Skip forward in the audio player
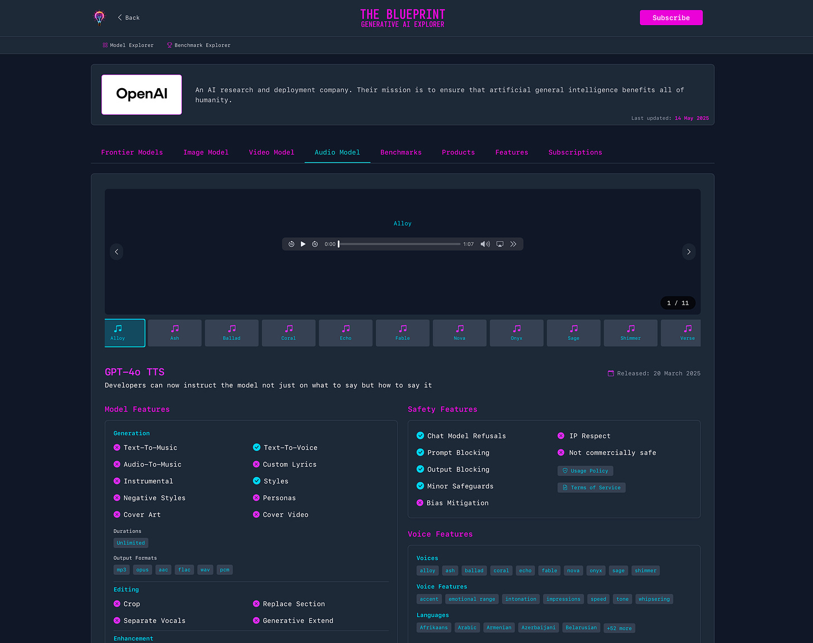Viewport: 813px width, 643px height. tap(315, 244)
